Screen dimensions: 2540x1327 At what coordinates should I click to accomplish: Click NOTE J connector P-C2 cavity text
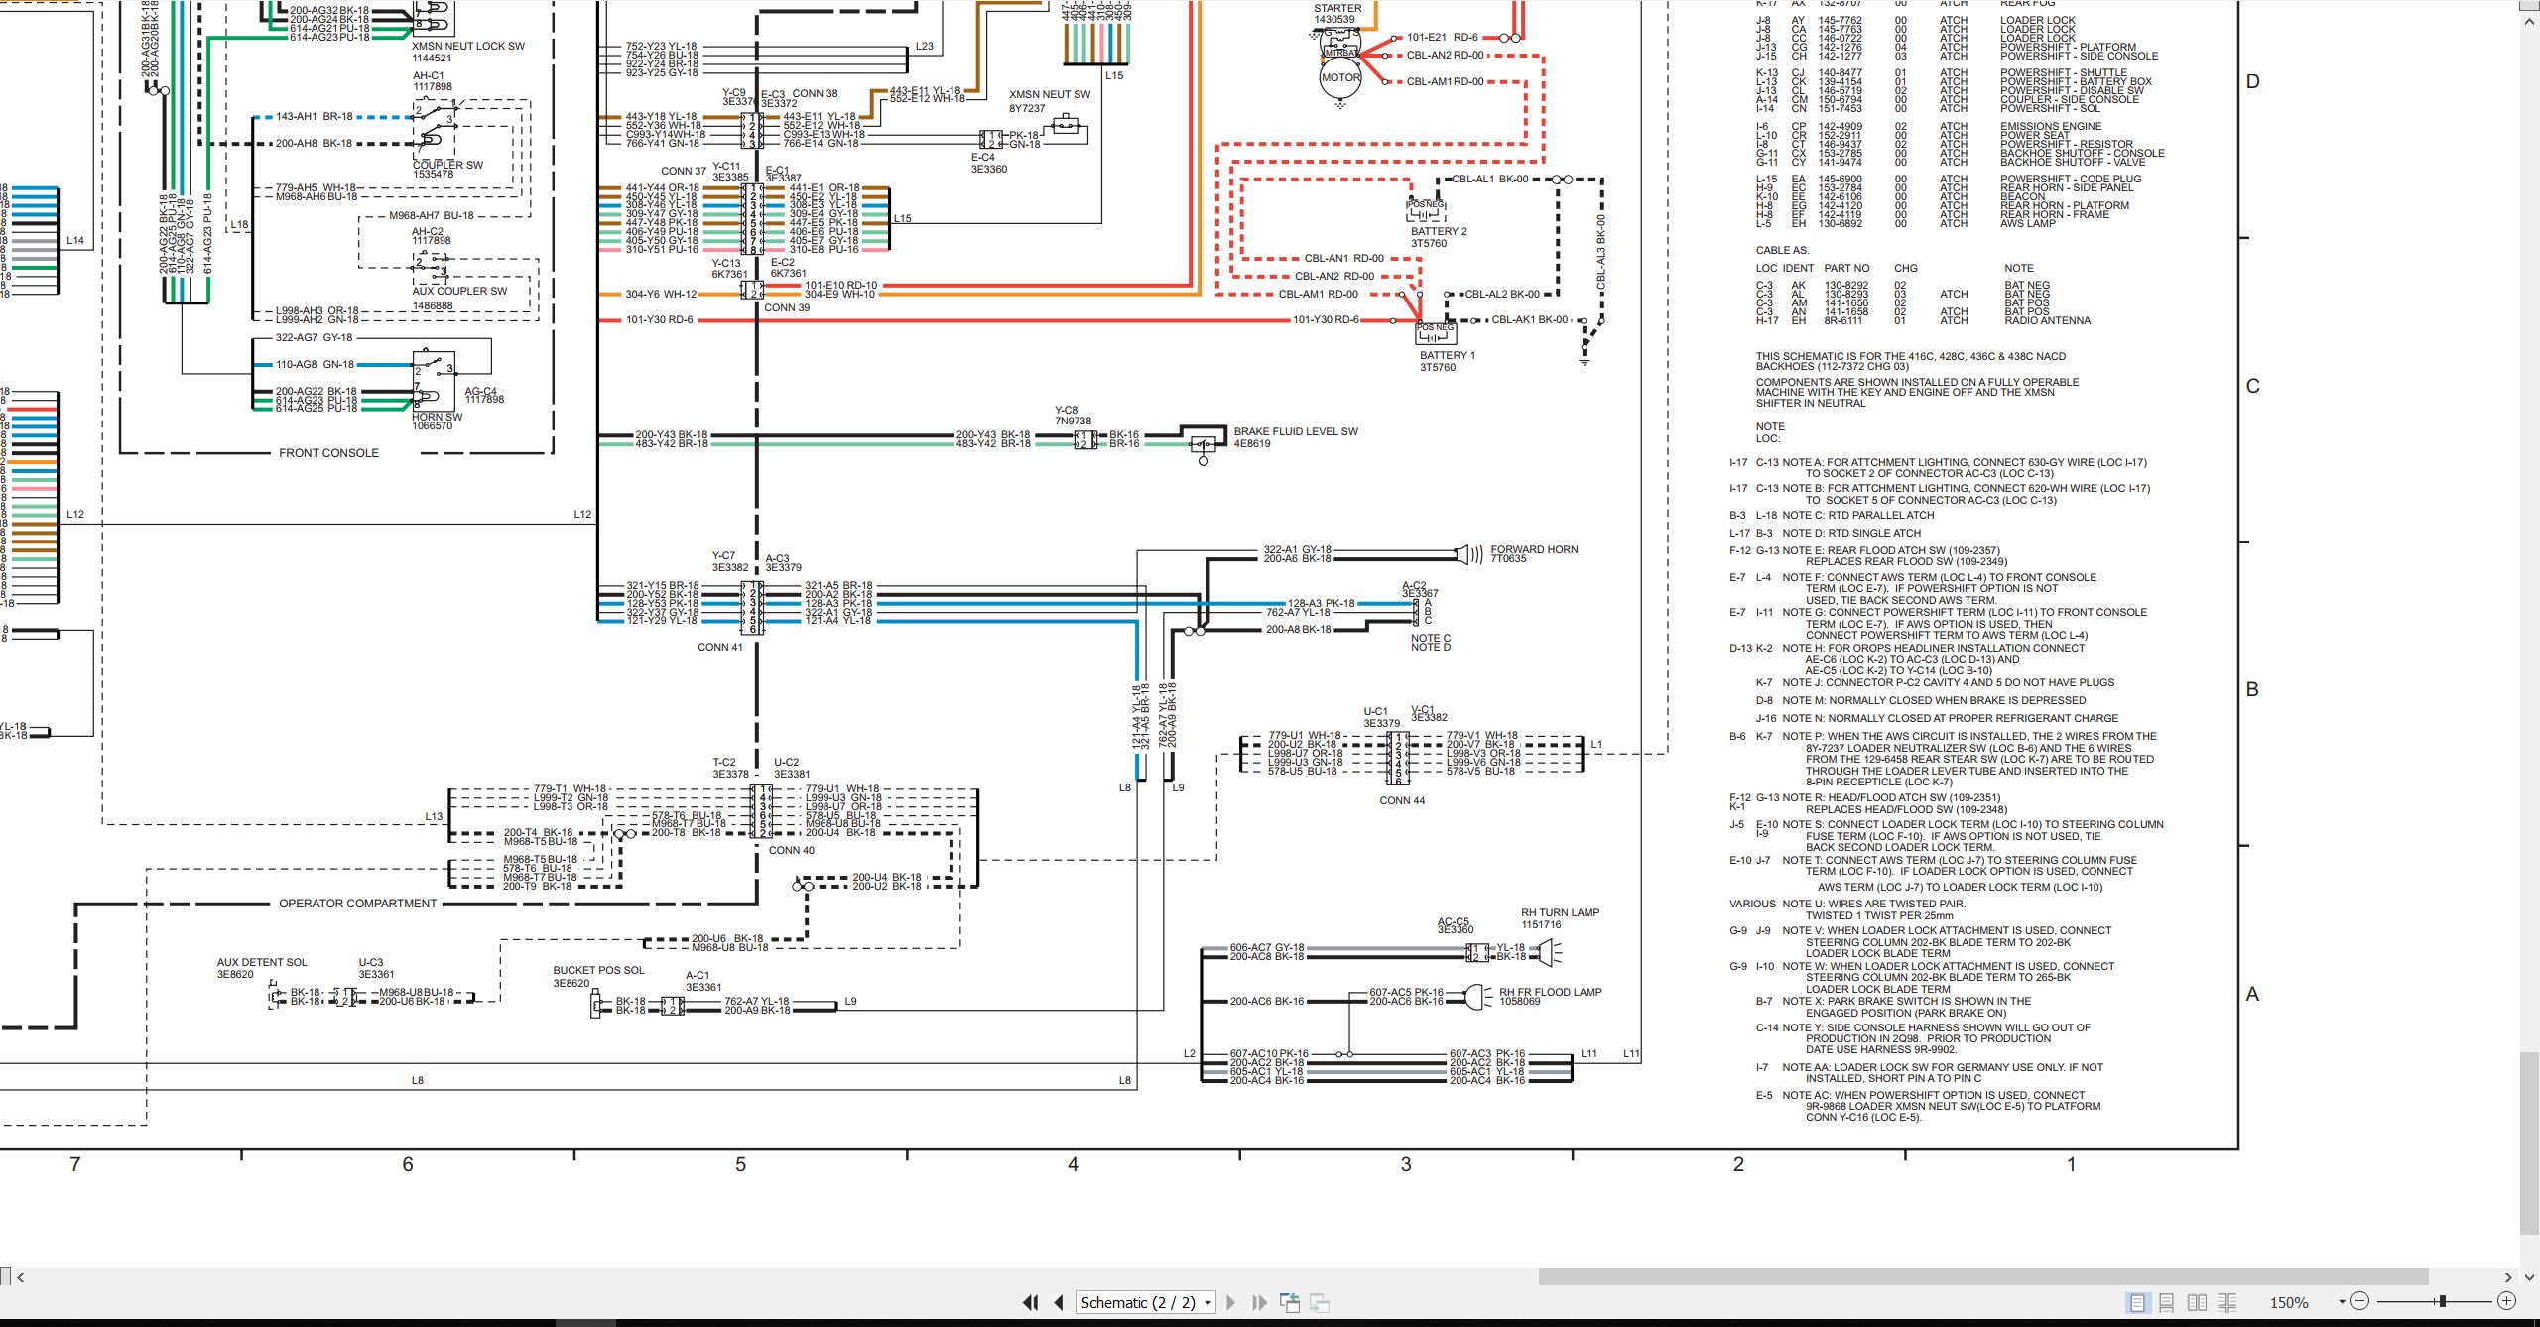click(x=1948, y=682)
